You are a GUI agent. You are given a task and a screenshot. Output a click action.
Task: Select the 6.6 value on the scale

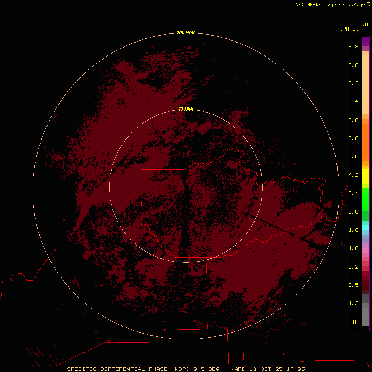pos(353,120)
